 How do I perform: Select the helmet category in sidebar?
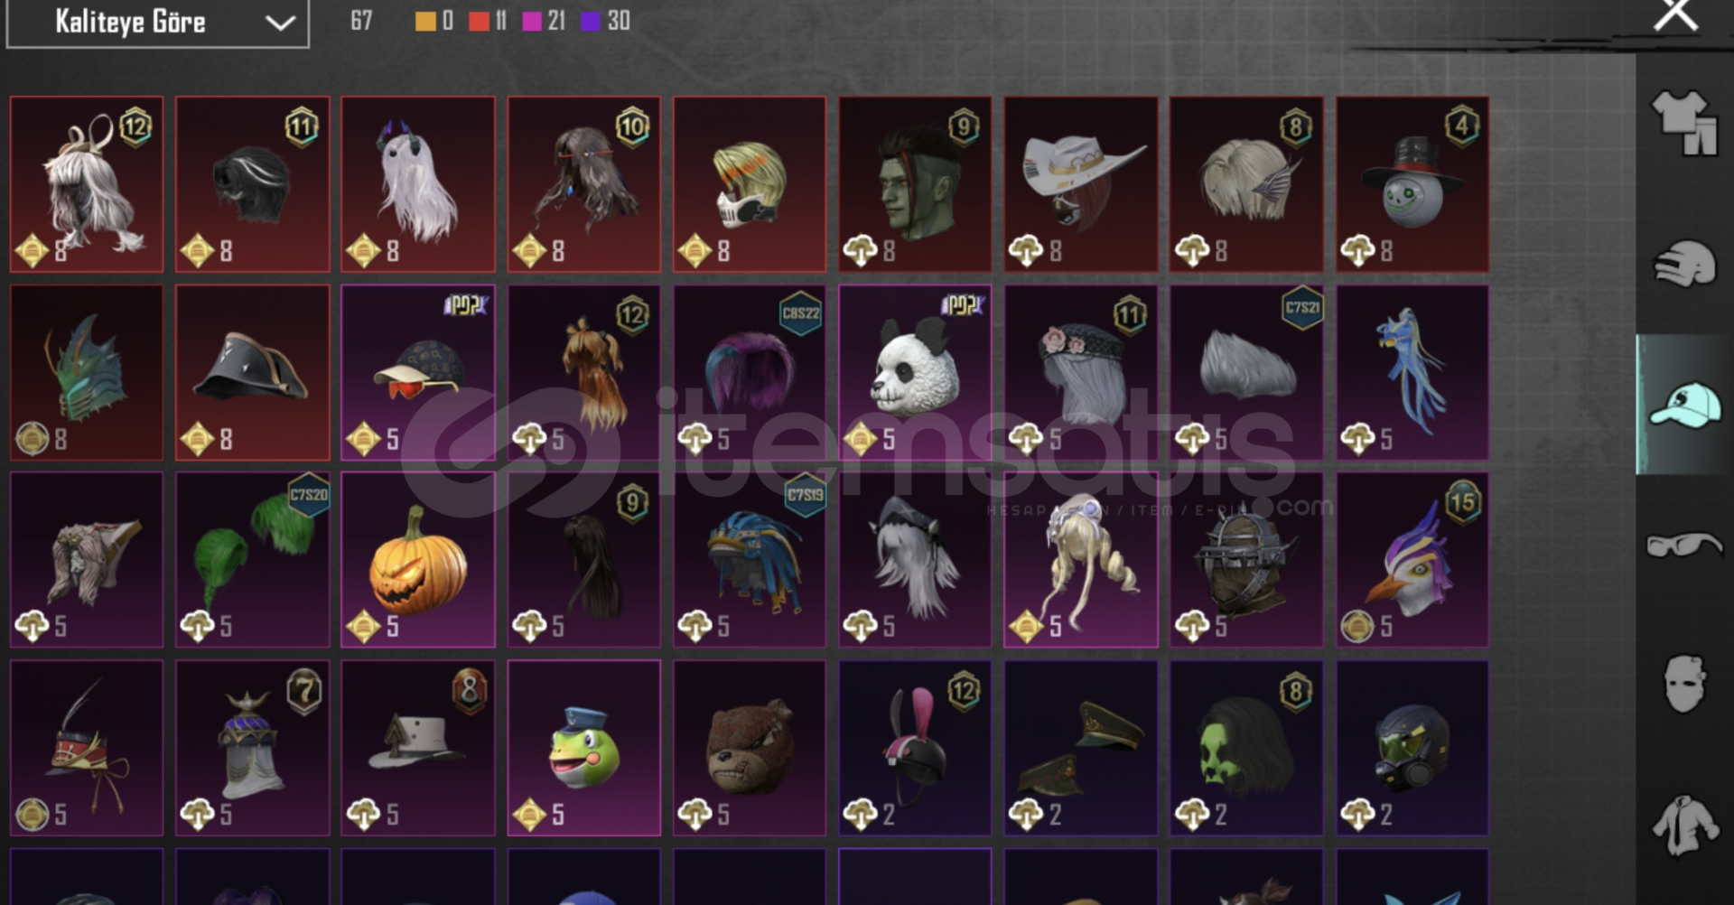click(1684, 263)
